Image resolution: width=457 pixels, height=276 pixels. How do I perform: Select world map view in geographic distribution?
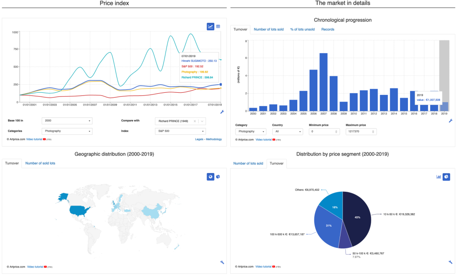coord(211,177)
